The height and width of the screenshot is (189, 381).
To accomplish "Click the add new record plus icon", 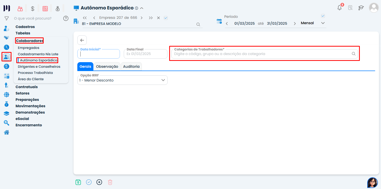I will [x=99, y=182].
